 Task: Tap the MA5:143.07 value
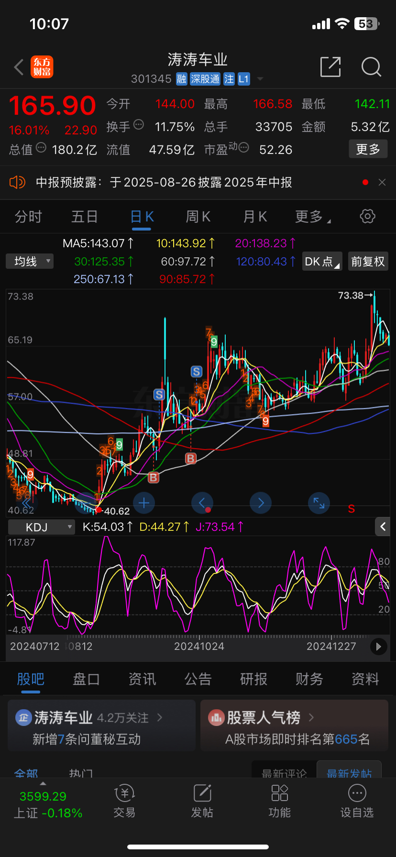coord(98,243)
